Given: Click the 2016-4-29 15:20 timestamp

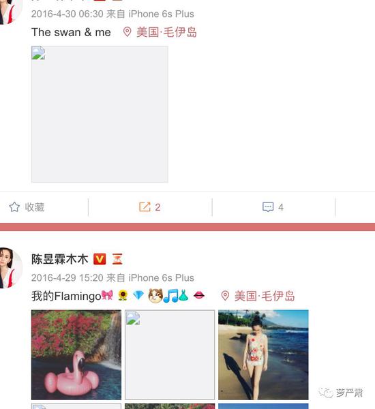Looking at the screenshot, I should pos(67,278).
